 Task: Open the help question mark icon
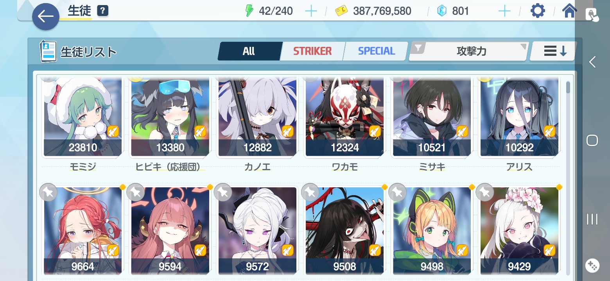(102, 11)
